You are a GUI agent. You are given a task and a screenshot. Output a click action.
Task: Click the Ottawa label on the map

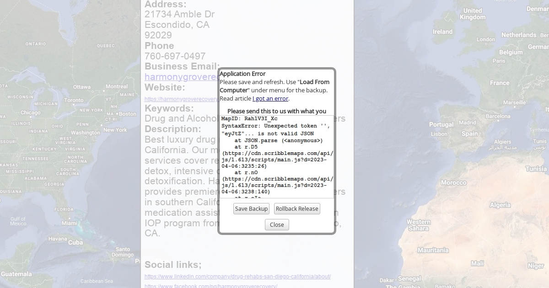[x=82, y=87]
